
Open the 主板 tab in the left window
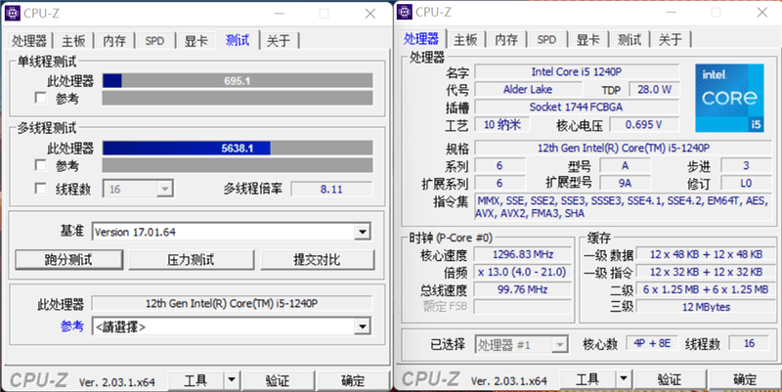coord(73,41)
